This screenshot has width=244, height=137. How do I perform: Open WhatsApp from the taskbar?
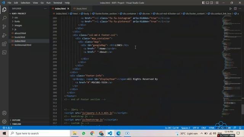[83, 134]
